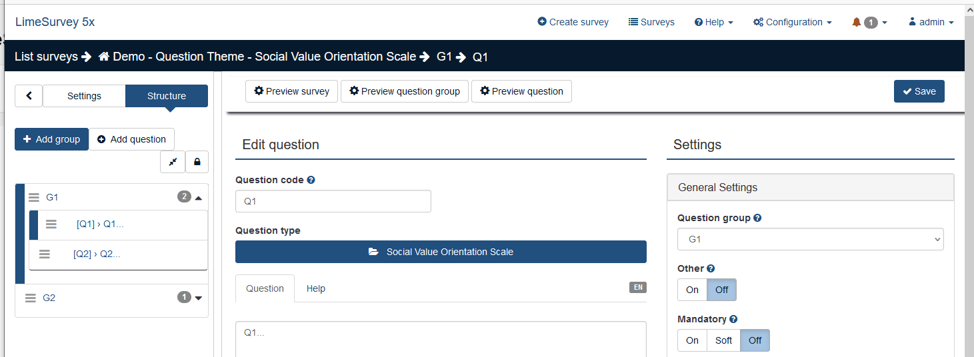Click the notifications bell icon
Screen dimensions: 974x357
tap(857, 22)
